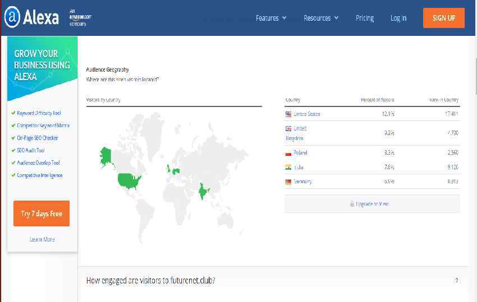477x302 pixels.
Task: Expand the Features dropdown menu
Action: (x=271, y=18)
